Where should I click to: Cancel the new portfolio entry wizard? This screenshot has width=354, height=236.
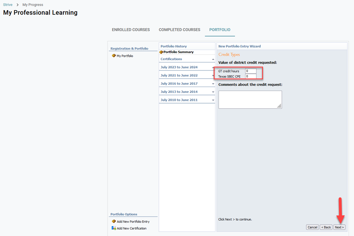[x=312, y=227]
